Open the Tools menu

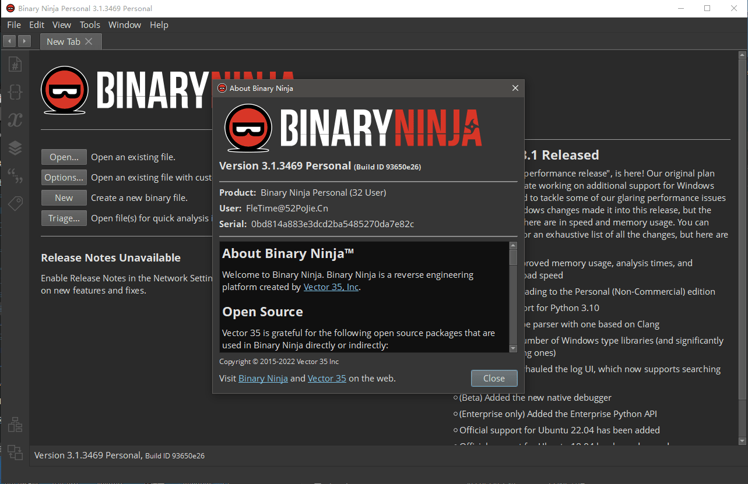click(x=90, y=24)
